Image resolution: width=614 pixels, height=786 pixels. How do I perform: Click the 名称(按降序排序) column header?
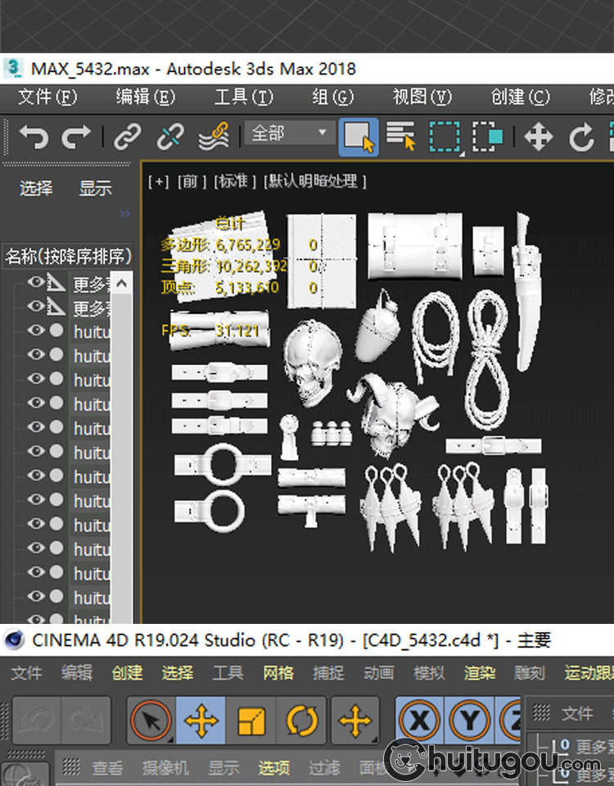[x=68, y=256]
